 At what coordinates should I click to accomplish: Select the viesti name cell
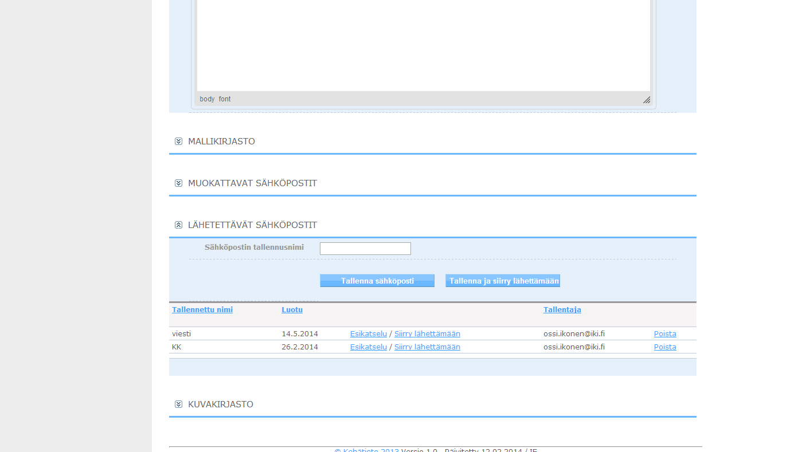[x=182, y=334]
